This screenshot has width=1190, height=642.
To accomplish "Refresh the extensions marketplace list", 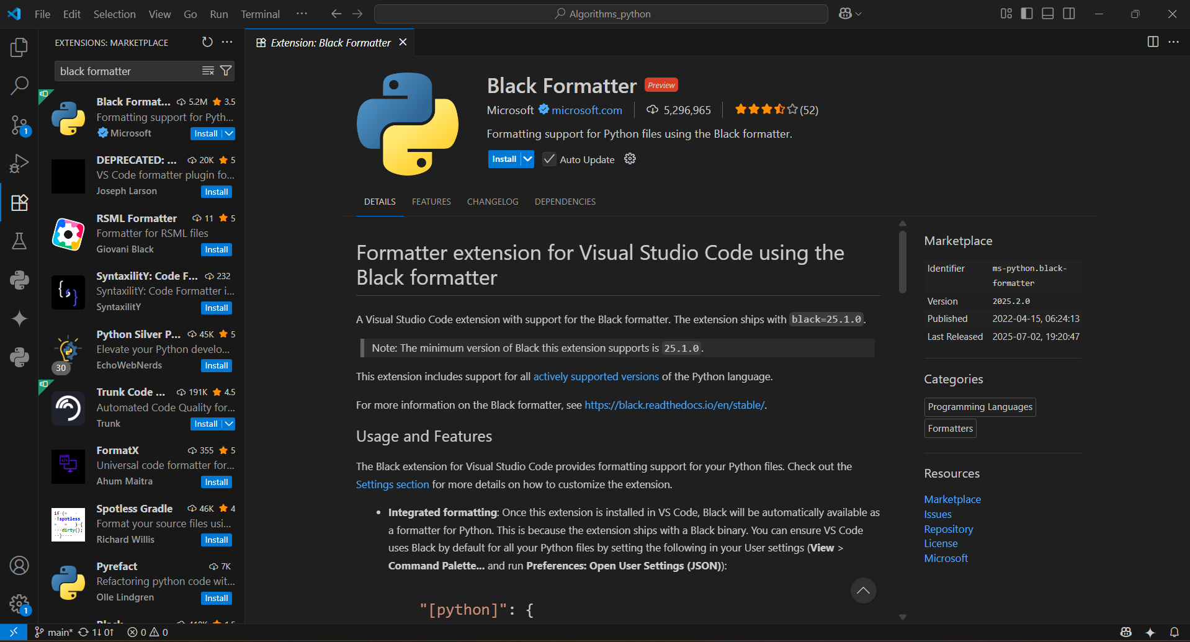I will (x=207, y=42).
